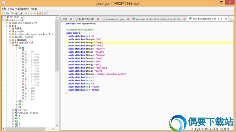The width and height of the screenshot is (236, 132).
Task: Expand the hp.hpl.sparta package
Action: [10, 37]
